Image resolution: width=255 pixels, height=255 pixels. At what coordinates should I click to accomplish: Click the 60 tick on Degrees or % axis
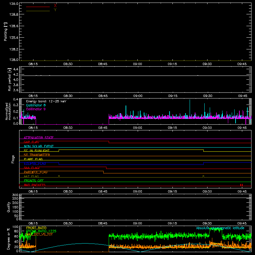point(17,236)
